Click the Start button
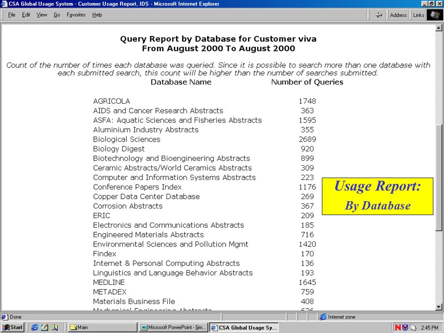Image resolution: width=444 pixels, height=333 pixels. click(x=13, y=327)
